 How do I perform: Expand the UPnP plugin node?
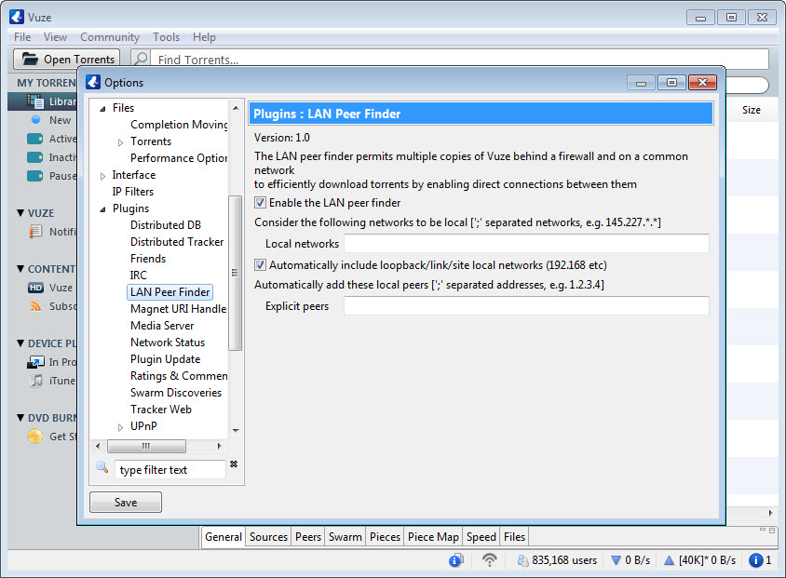(x=120, y=427)
